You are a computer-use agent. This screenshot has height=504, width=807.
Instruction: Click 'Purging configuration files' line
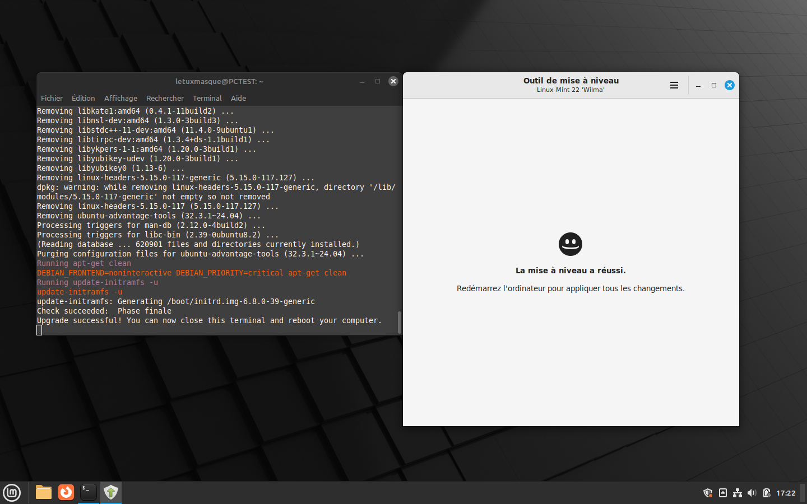coord(201,254)
